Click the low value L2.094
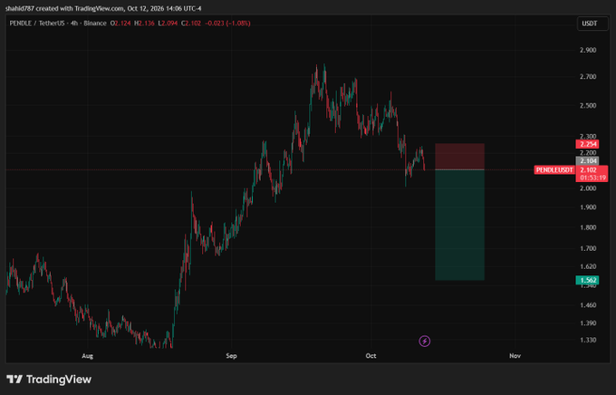Screen dimensions: 616x395 168,24
